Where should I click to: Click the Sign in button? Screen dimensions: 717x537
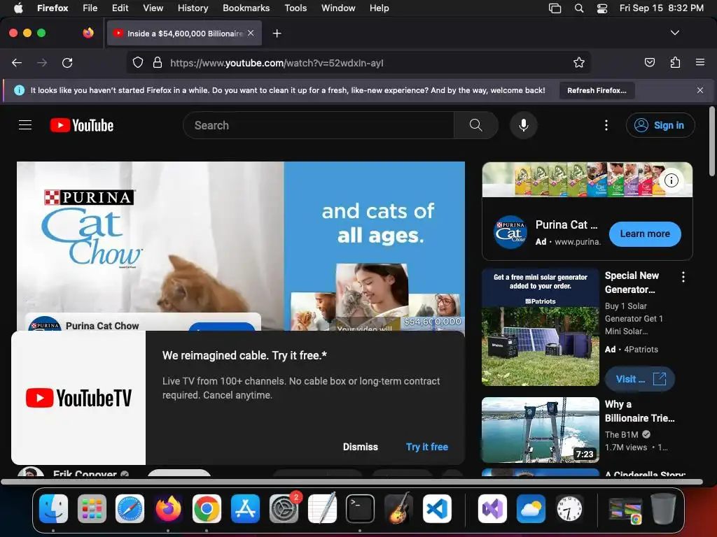660,125
